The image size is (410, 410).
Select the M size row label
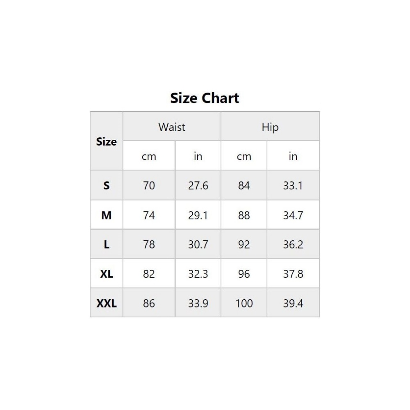click(106, 215)
